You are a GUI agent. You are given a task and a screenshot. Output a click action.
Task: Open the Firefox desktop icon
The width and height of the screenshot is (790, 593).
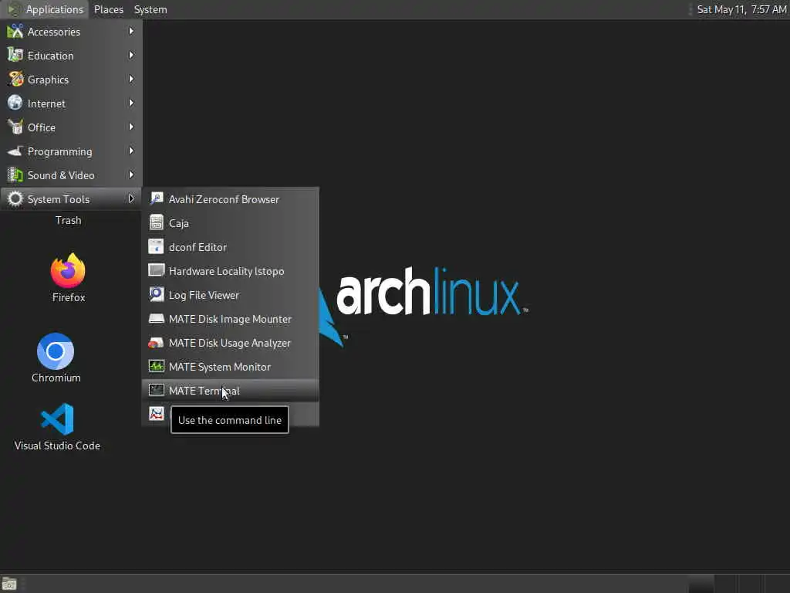[68, 270]
